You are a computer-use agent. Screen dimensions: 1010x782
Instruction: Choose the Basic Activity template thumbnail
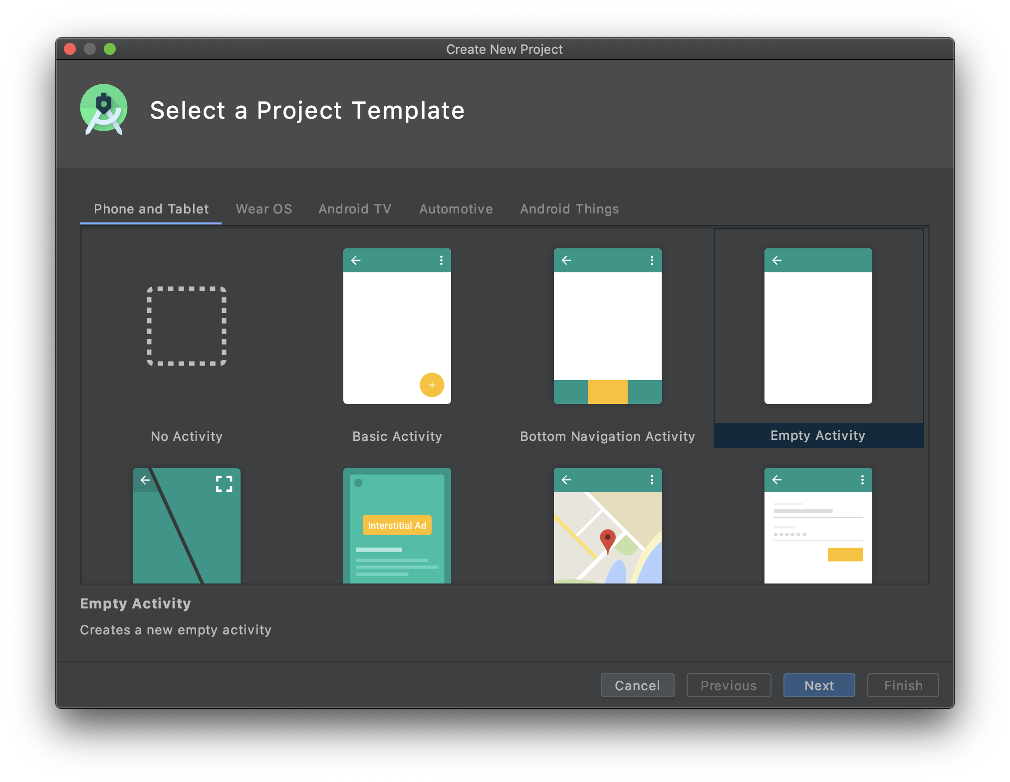point(397,326)
